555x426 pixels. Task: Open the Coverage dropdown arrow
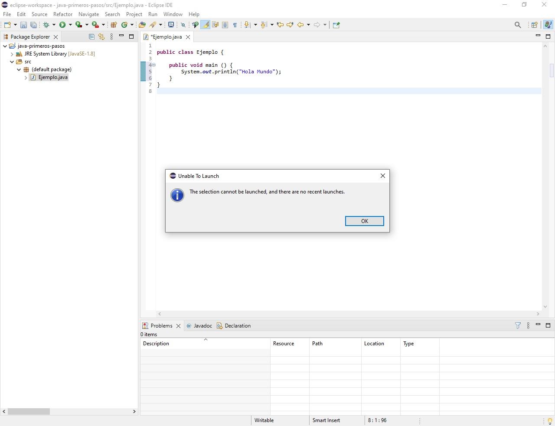coord(87,25)
